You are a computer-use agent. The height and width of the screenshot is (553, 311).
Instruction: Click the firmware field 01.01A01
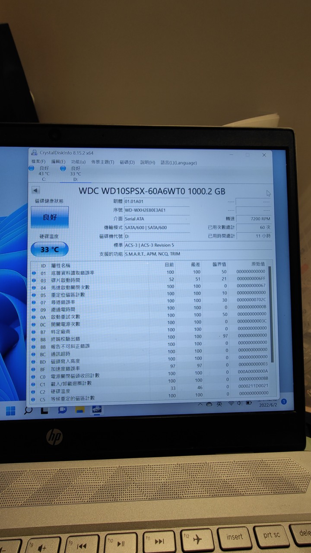click(x=157, y=201)
